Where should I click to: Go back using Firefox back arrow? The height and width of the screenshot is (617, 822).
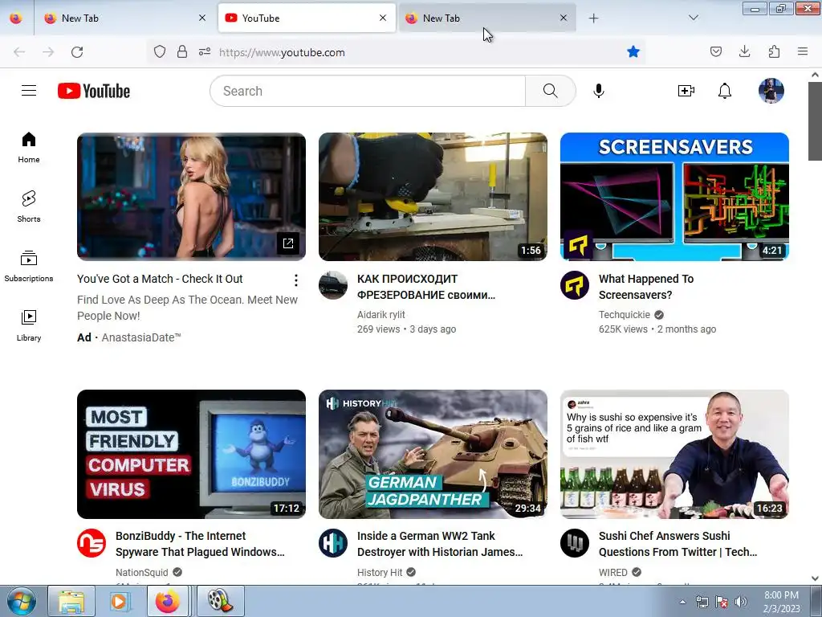(19, 52)
